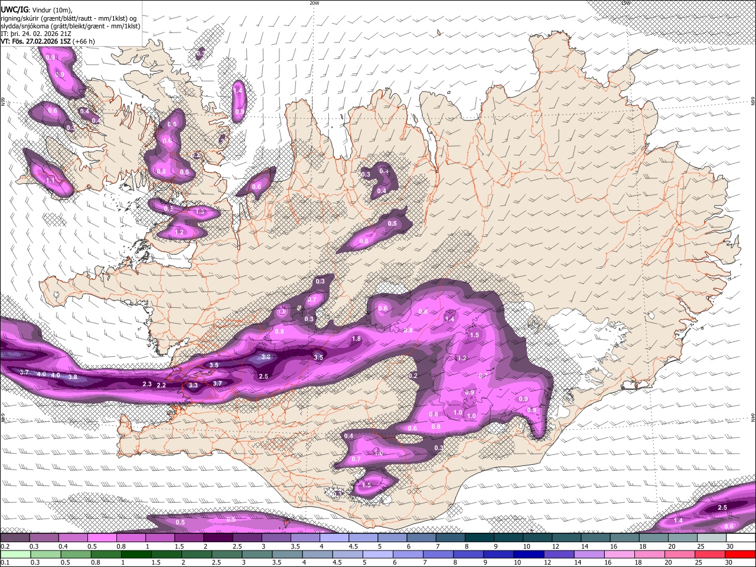Click the red rain scale swatch at 30

click(x=739, y=554)
